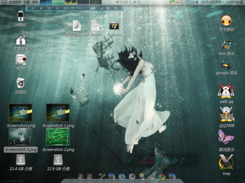The height and width of the screenshot is (183, 245).
Task: Click the blue CPU monitor graph applet
Action: [x=46, y=2]
